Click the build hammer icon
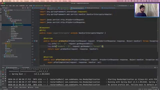Viewport: 160px width, 90px height. (115, 5)
